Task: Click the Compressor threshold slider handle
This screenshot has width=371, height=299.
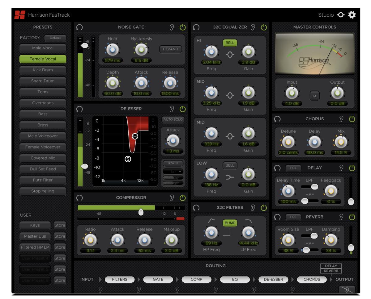Action: click(141, 212)
